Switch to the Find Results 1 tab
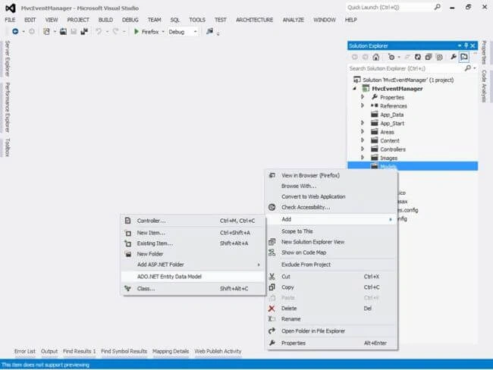Image resolution: width=493 pixels, height=370 pixels. click(79, 352)
